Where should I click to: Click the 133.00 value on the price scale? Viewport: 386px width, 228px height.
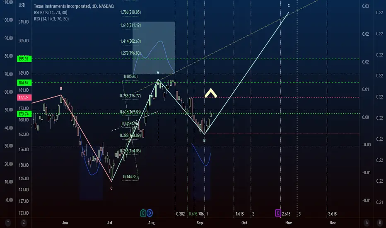tap(24, 213)
